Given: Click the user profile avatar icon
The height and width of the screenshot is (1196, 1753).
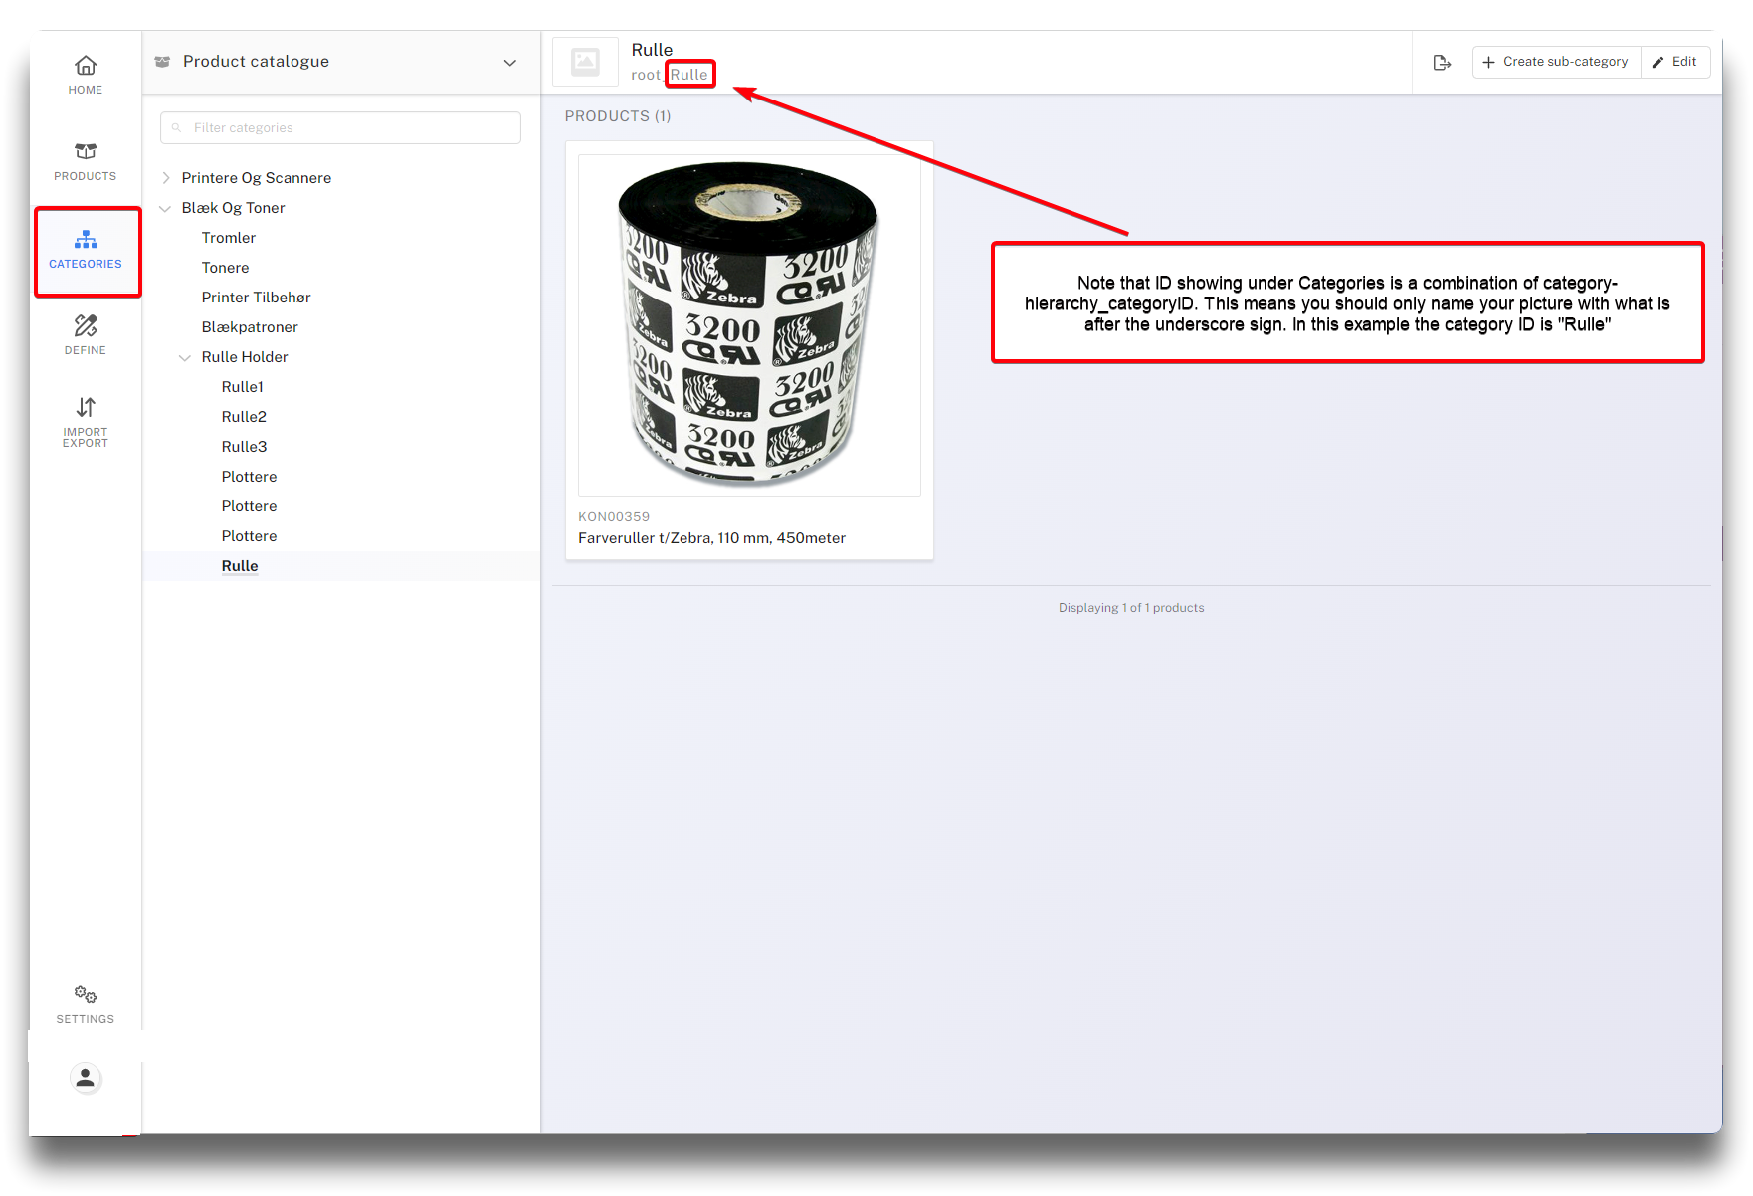Looking at the screenshot, I should 86,1078.
